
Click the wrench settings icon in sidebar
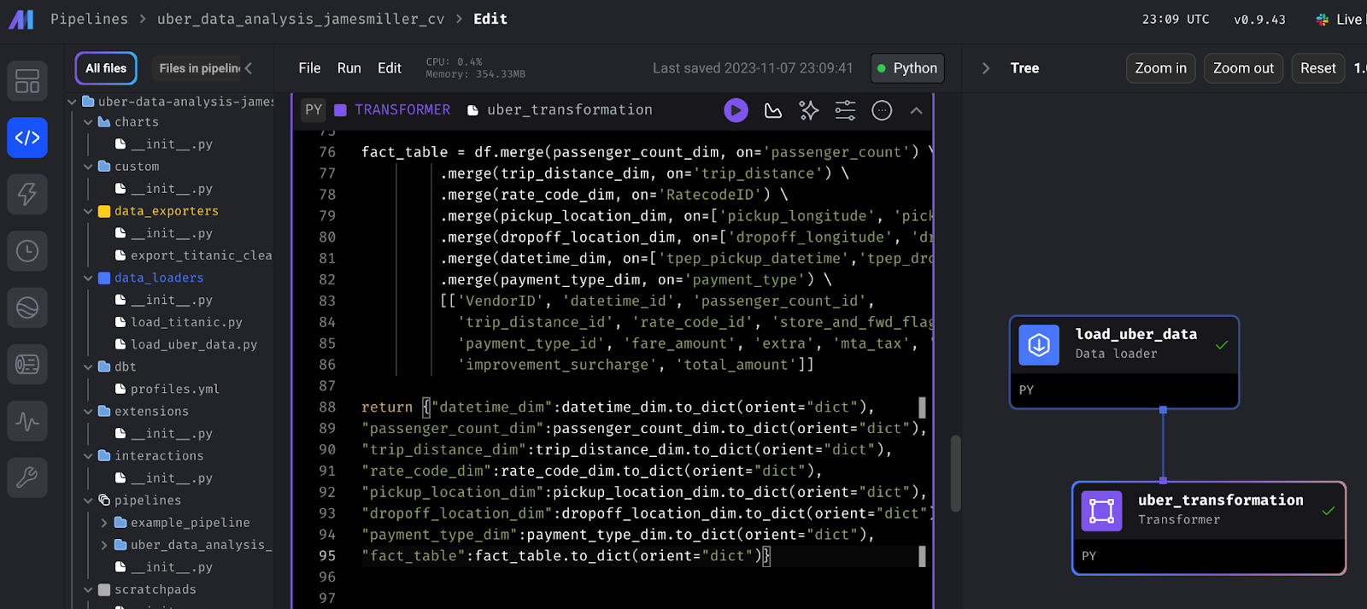27,477
